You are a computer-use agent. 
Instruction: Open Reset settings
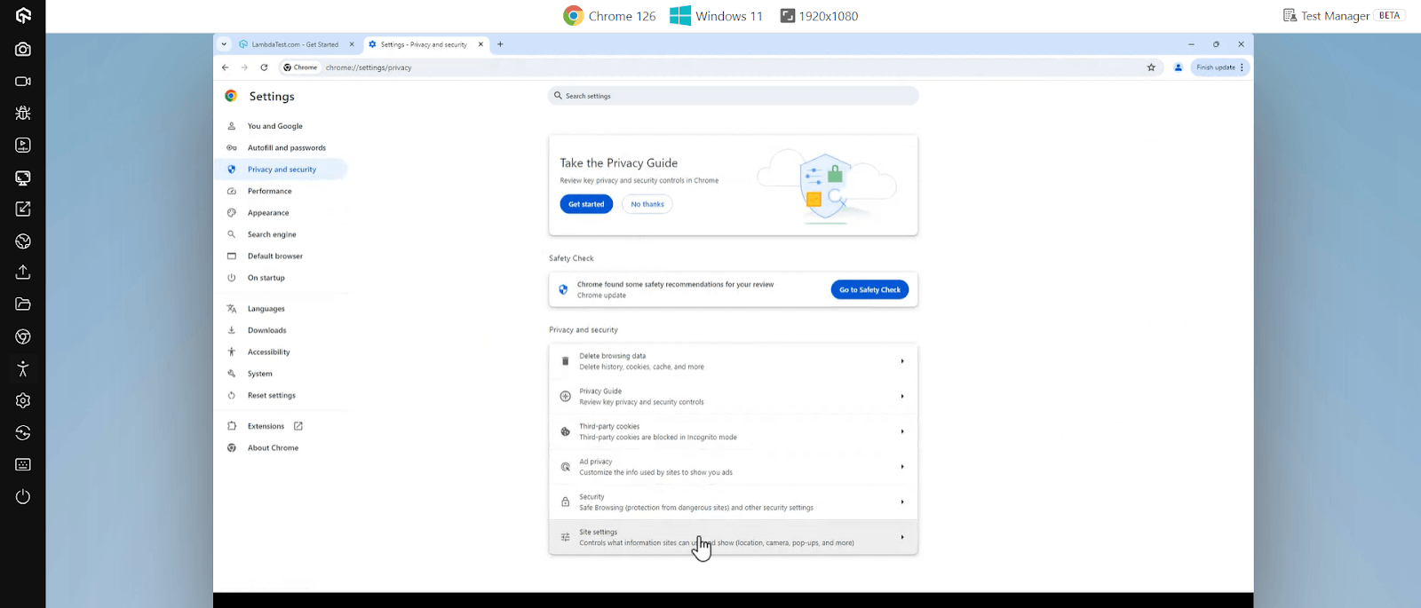coord(272,396)
